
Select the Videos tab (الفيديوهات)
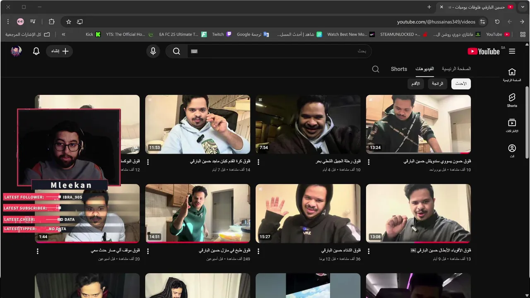424,69
